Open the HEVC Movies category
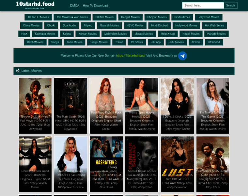The width and height of the screenshot is (248, 196). 135,25
